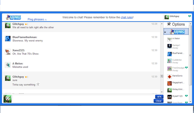Image resolution: width=194 pixels, height=113 pixels.
Task: Click MintsyWint... avatar in user list
Action: [169, 90]
